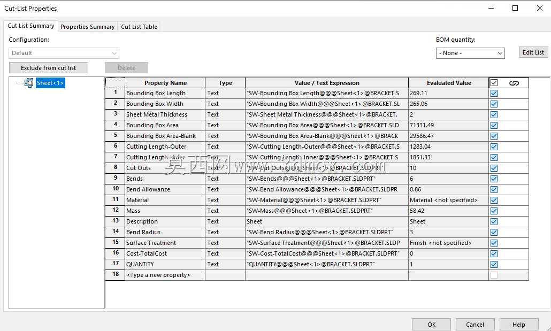Click the Edit List button
The height and width of the screenshot is (331, 551).
point(533,52)
